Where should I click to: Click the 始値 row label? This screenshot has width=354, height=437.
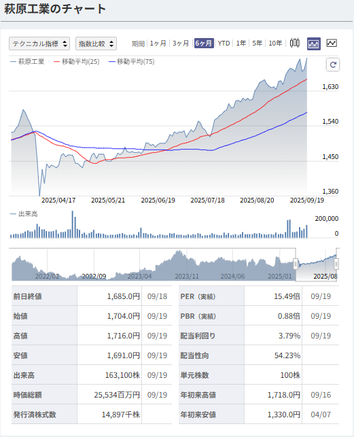pyautogui.click(x=20, y=316)
